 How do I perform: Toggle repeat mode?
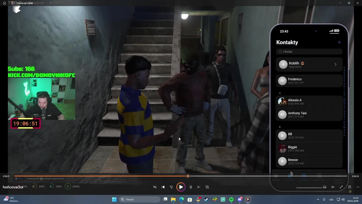click(x=207, y=187)
